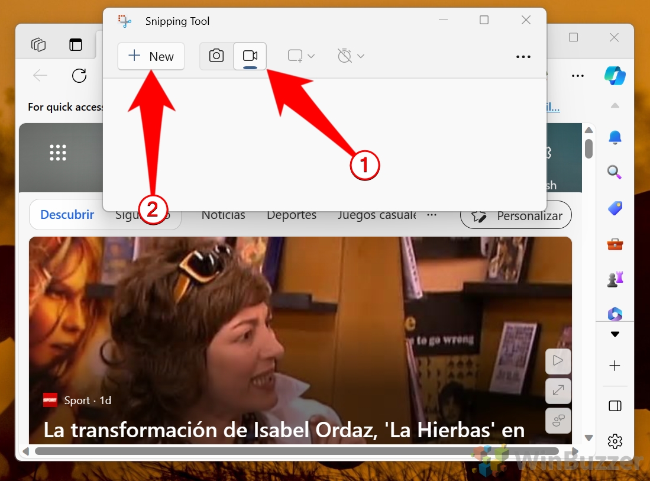The width and height of the screenshot is (650, 481).
Task: Maximize the Edge browser window
Action: (573, 37)
